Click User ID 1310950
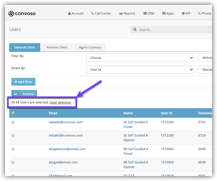This screenshot has height=181, width=217. click(167, 162)
